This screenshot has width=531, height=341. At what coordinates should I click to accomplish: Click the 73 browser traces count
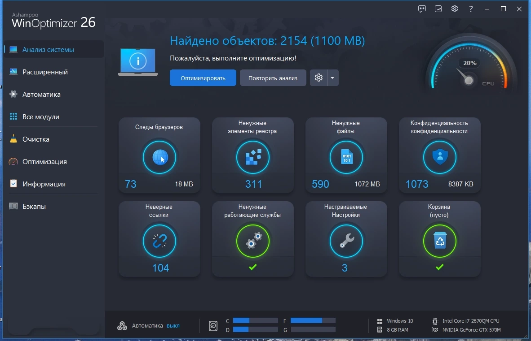pyautogui.click(x=131, y=184)
